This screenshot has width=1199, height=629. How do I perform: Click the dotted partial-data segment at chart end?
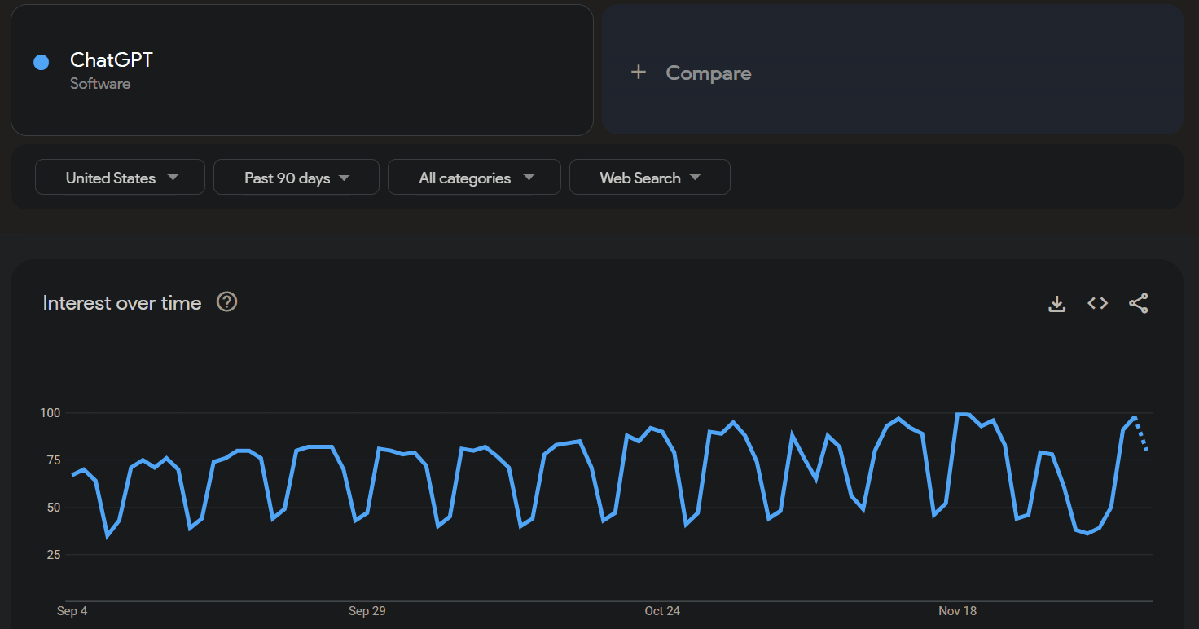coord(1141,433)
